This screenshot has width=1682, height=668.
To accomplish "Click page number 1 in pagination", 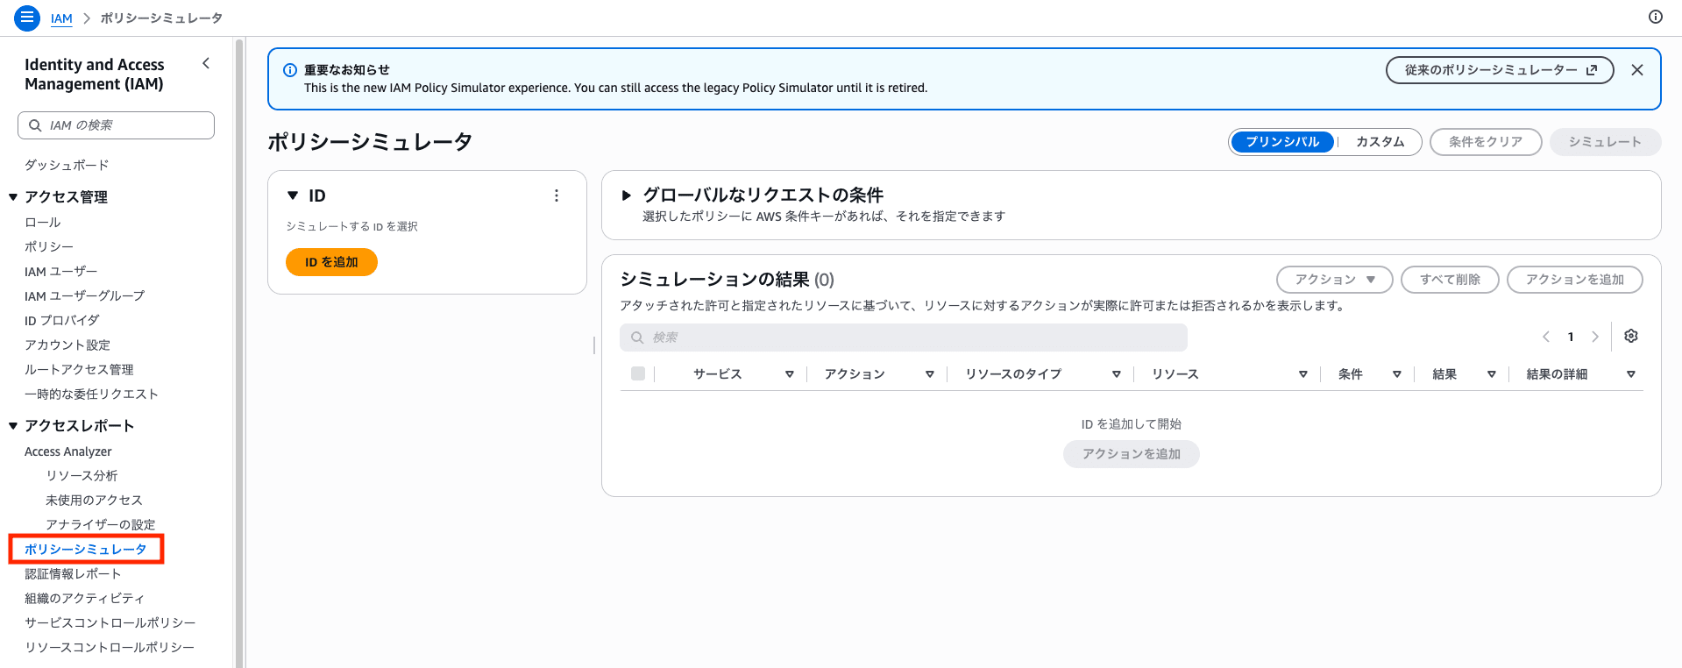I will [1571, 337].
